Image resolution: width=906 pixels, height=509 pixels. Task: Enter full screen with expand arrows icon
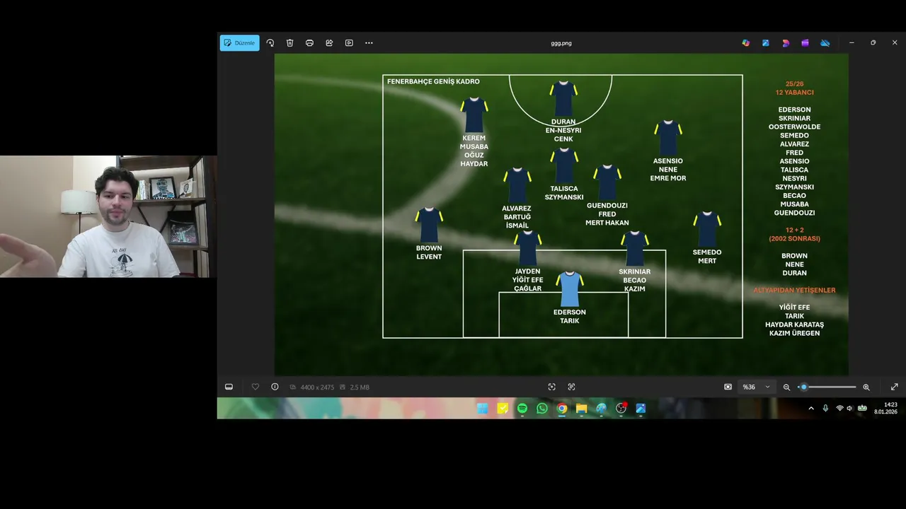(x=894, y=387)
